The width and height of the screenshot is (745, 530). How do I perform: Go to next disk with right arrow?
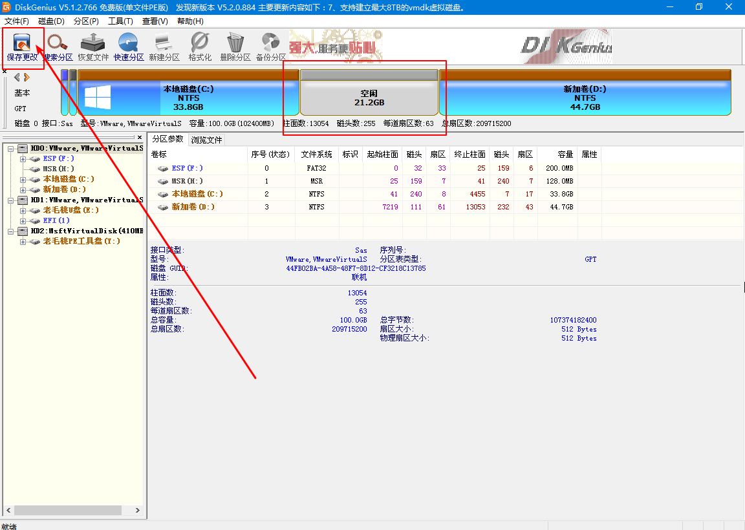pyautogui.click(x=27, y=77)
